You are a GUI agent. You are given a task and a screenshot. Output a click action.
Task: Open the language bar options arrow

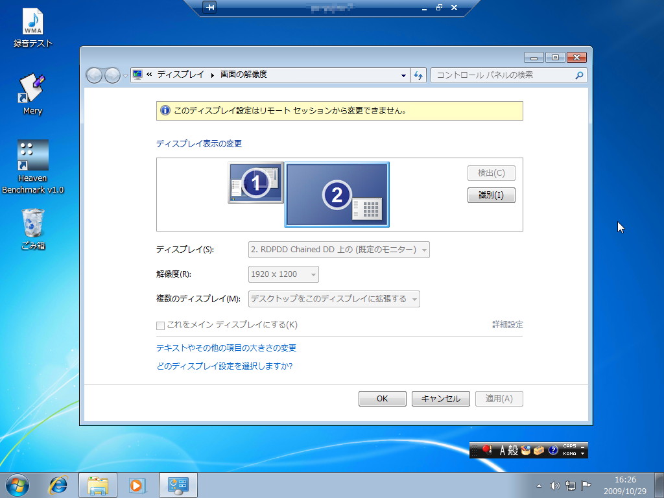(583, 454)
